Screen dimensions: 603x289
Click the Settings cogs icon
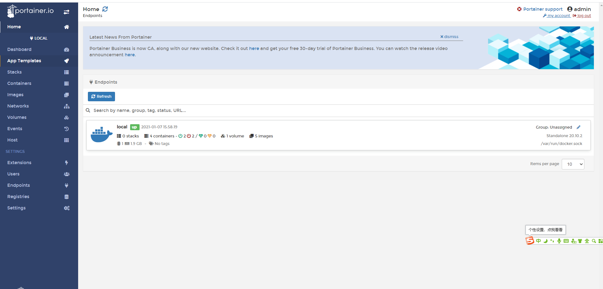point(66,208)
